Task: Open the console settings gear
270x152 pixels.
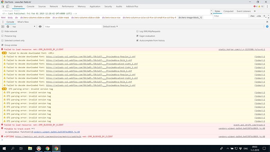Action: (x=267, y=27)
